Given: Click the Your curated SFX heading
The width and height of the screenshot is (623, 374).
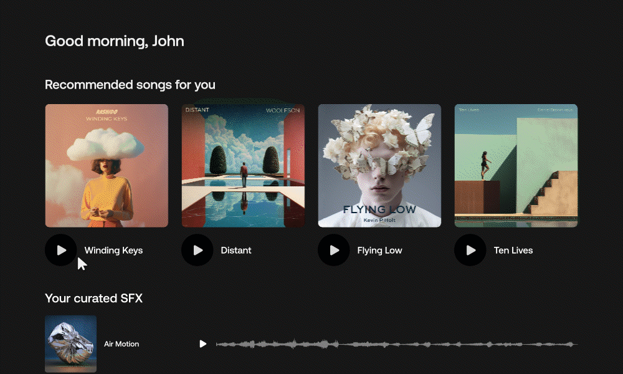Looking at the screenshot, I should (93, 299).
